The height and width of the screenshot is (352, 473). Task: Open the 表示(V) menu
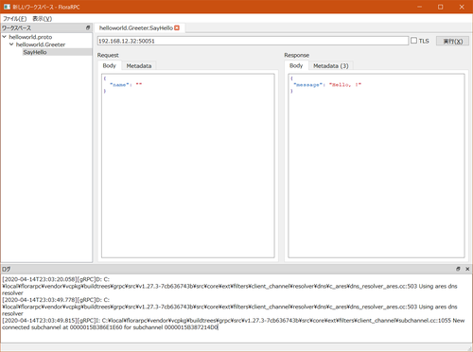tap(42, 19)
